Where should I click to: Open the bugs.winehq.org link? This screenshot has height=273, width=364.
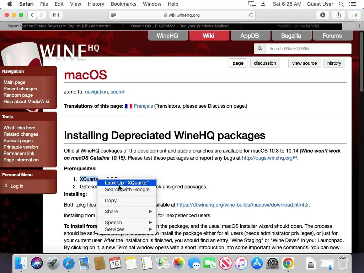269,158
